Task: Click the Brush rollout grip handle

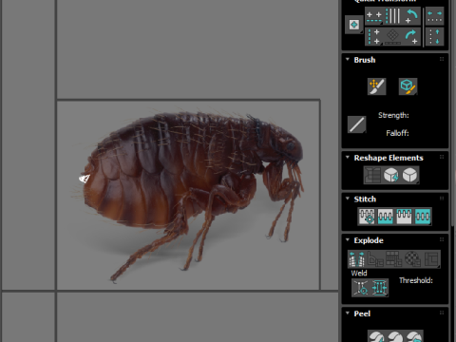Action: tap(442, 59)
